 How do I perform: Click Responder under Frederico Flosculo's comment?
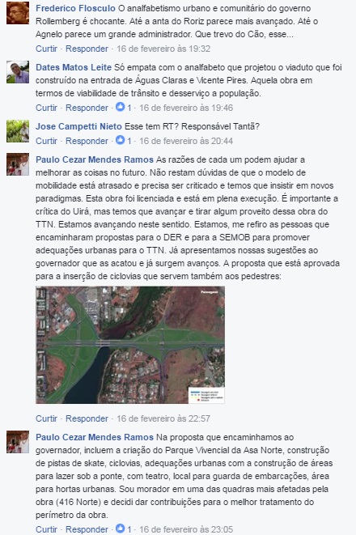pyautogui.click(x=87, y=49)
